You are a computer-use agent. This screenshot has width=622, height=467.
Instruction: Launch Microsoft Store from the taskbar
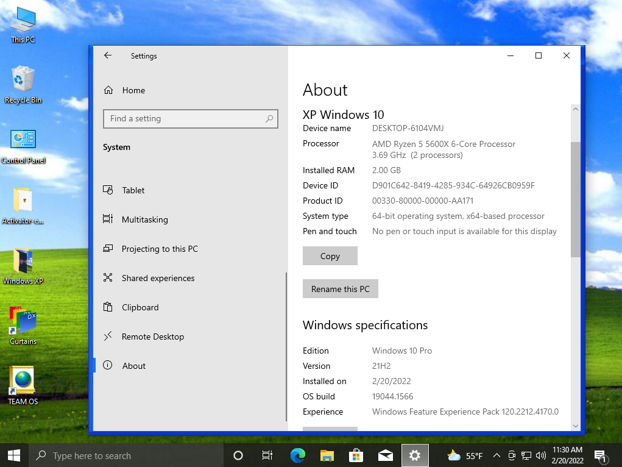pos(356,455)
